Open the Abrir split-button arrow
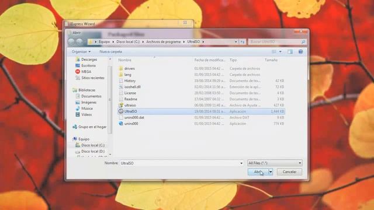Image resolution: width=374 pixels, height=210 pixels. tap(271, 172)
